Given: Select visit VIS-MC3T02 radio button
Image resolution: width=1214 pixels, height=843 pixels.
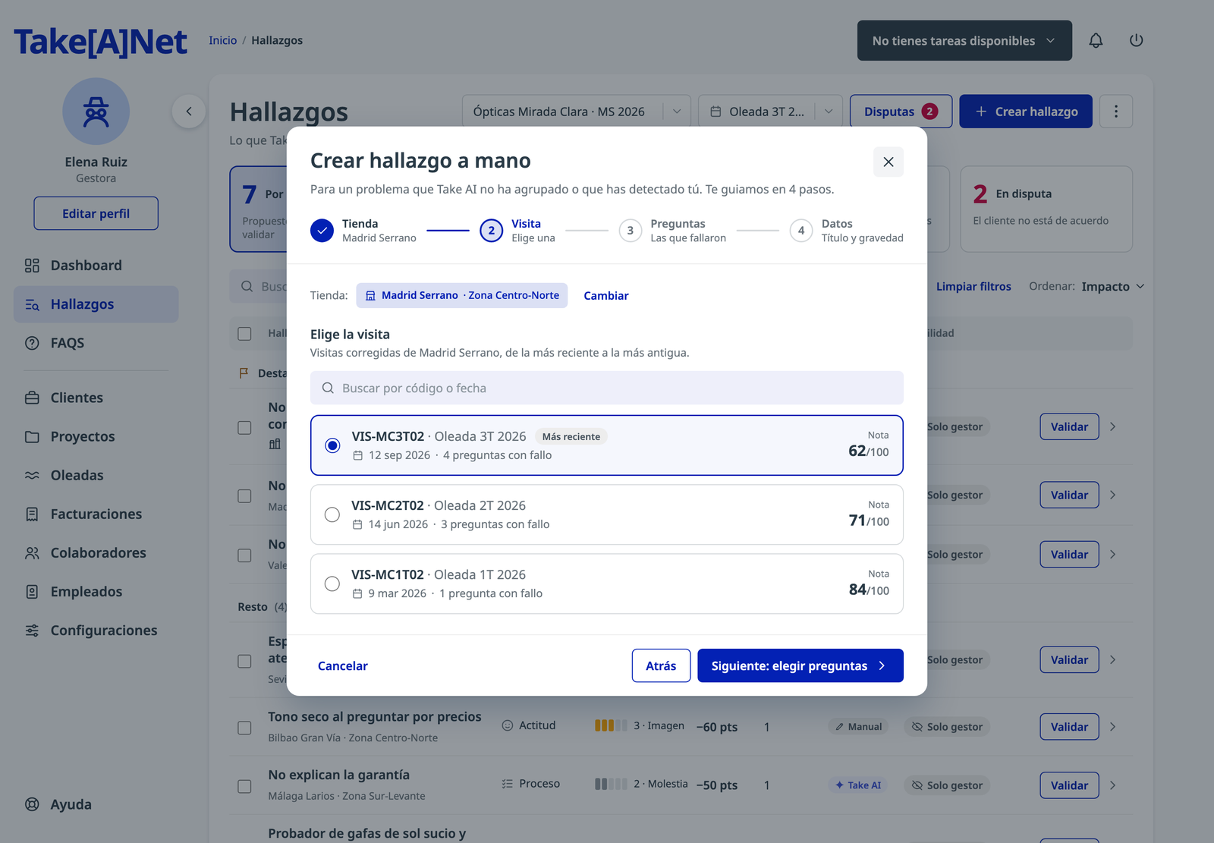Looking at the screenshot, I should pyautogui.click(x=332, y=445).
